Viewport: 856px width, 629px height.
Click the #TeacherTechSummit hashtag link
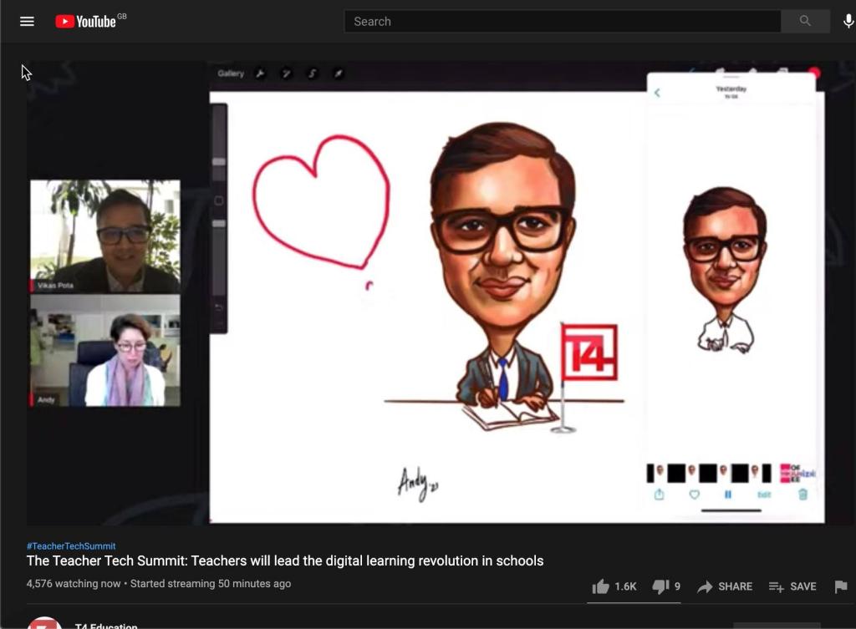click(71, 546)
